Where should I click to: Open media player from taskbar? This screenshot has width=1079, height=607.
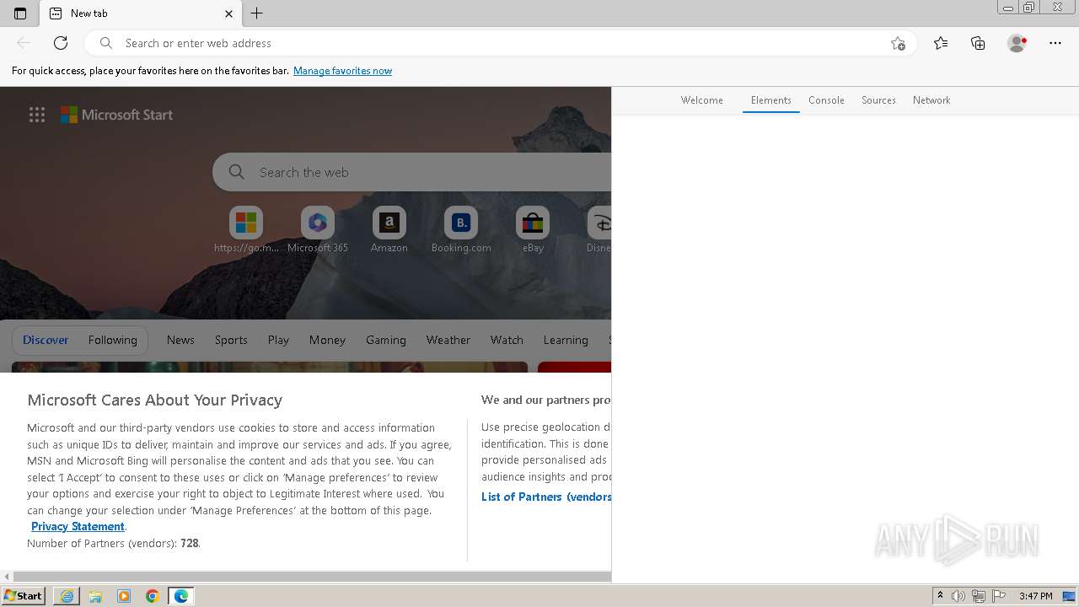(124, 596)
